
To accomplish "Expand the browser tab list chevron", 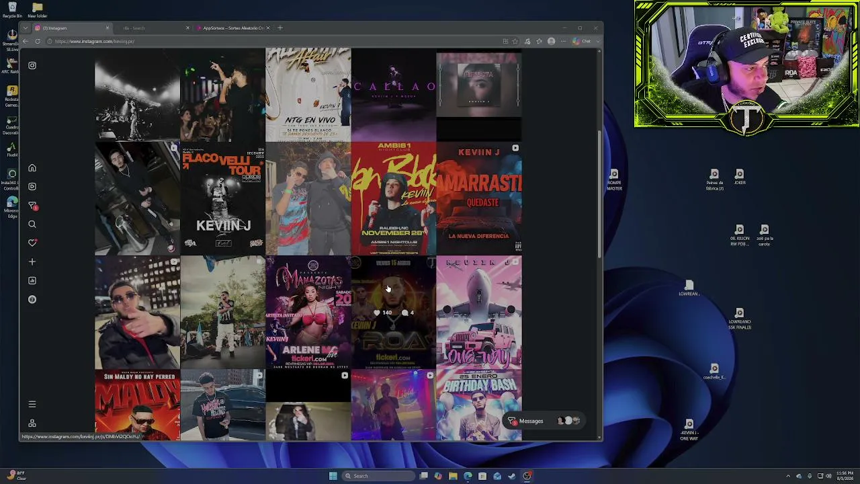I will 25,28.
